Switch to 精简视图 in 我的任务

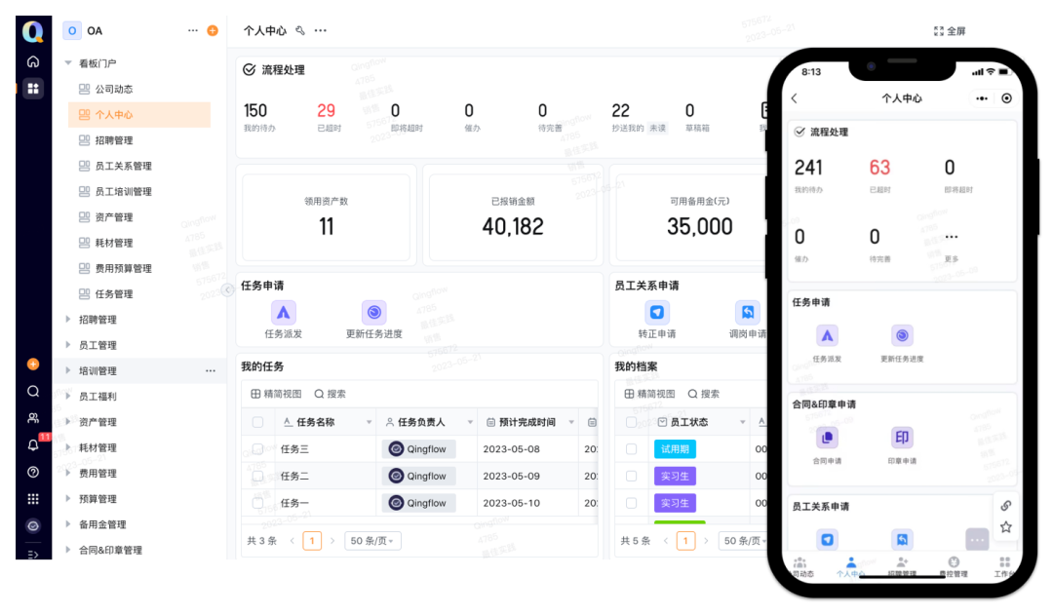click(276, 394)
